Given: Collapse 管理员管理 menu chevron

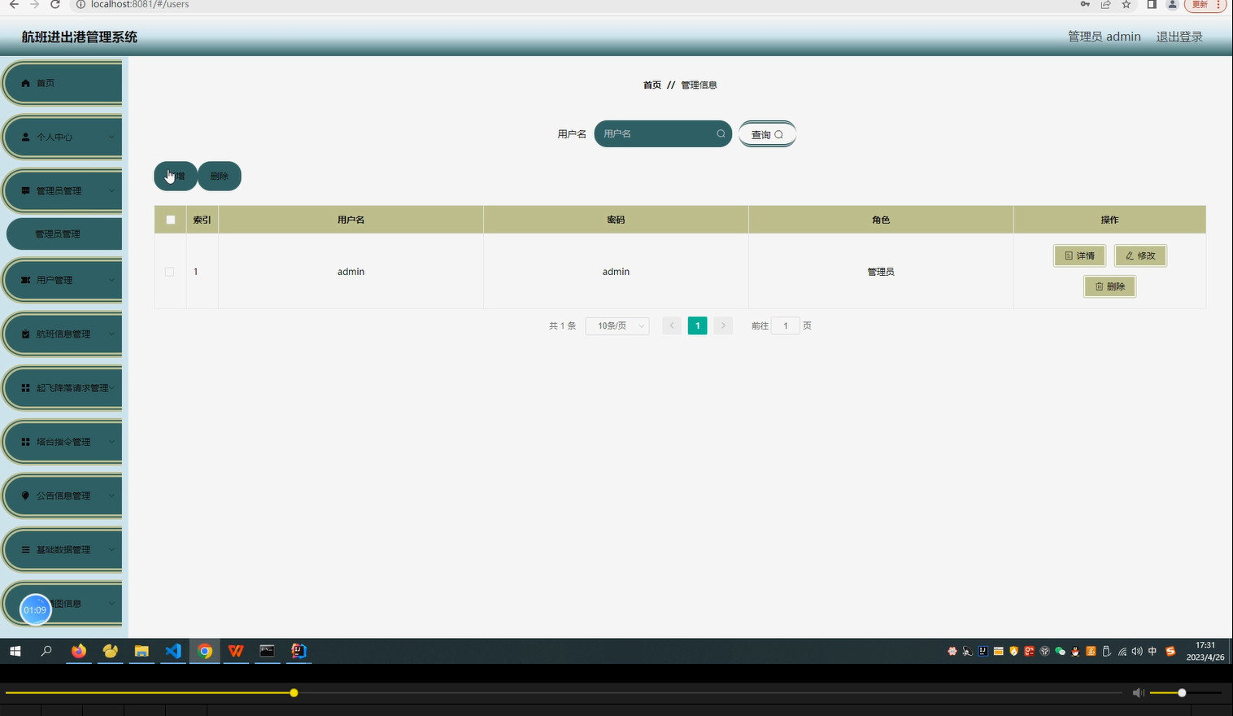Looking at the screenshot, I should tap(111, 190).
